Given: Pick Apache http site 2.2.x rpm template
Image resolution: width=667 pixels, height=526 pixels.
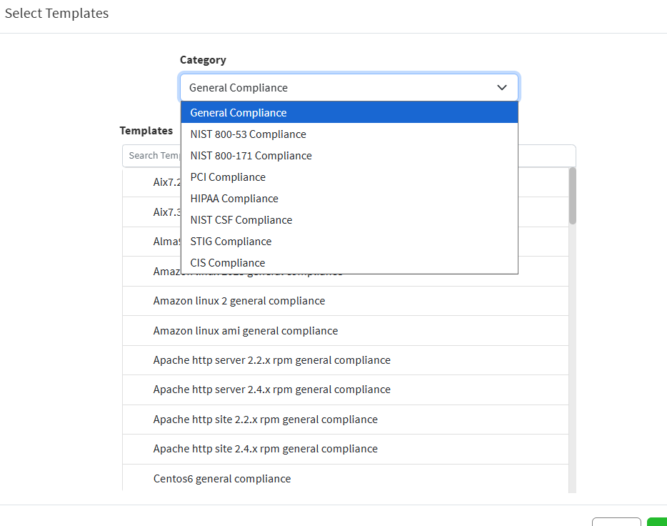Looking at the screenshot, I should pos(265,420).
